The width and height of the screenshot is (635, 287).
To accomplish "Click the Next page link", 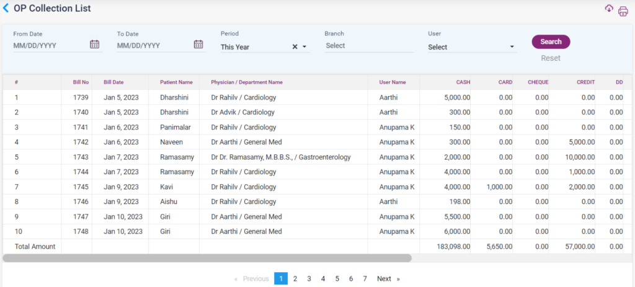I will 384,279.
